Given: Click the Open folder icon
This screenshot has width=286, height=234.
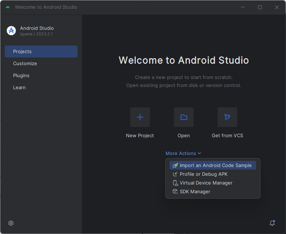Looking at the screenshot, I should pos(184,117).
